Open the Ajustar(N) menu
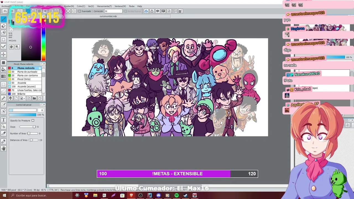354x199 pixels. coord(69,6)
